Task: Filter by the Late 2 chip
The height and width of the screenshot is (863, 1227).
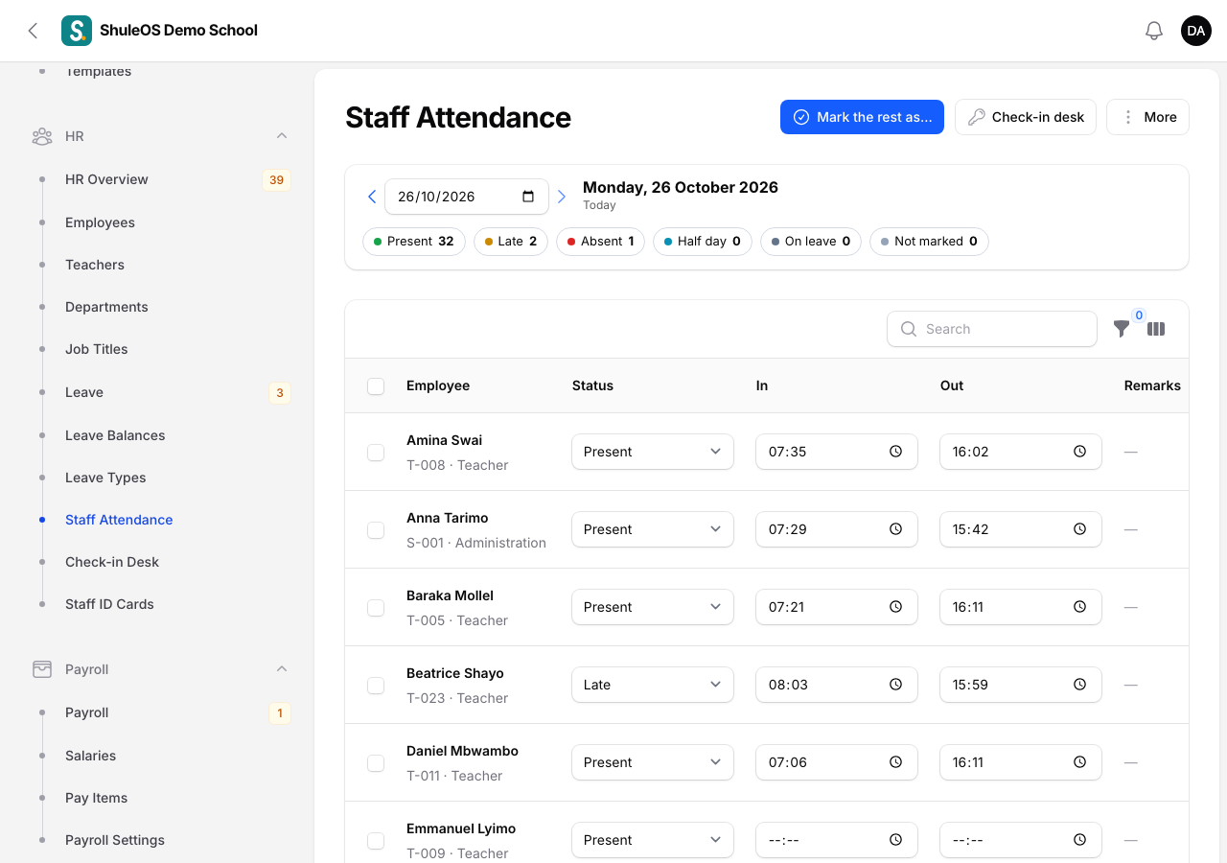Action: 511,242
